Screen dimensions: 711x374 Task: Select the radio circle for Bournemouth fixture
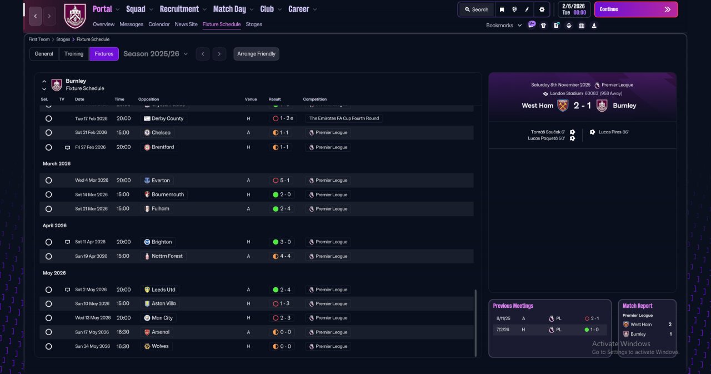[48, 195]
